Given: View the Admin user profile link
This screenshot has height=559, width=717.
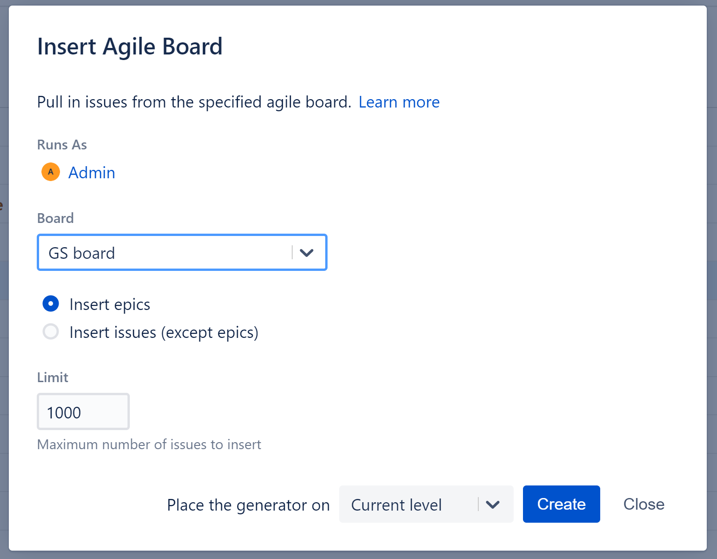Looking at the screenshot, I should click(92, 172).
